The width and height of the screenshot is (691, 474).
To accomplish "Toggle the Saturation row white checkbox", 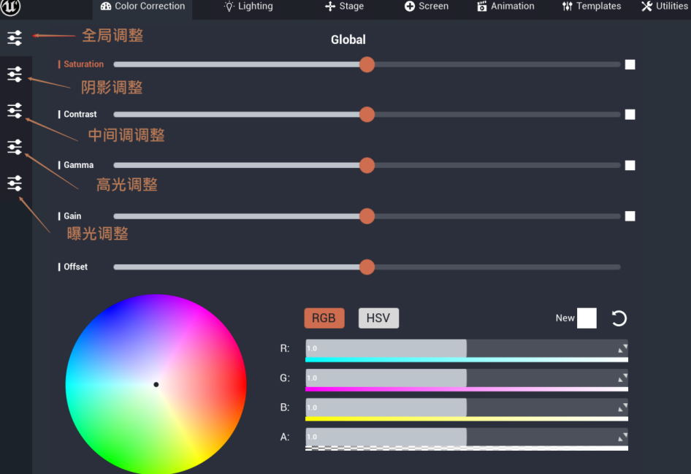I will click(630, 65).
